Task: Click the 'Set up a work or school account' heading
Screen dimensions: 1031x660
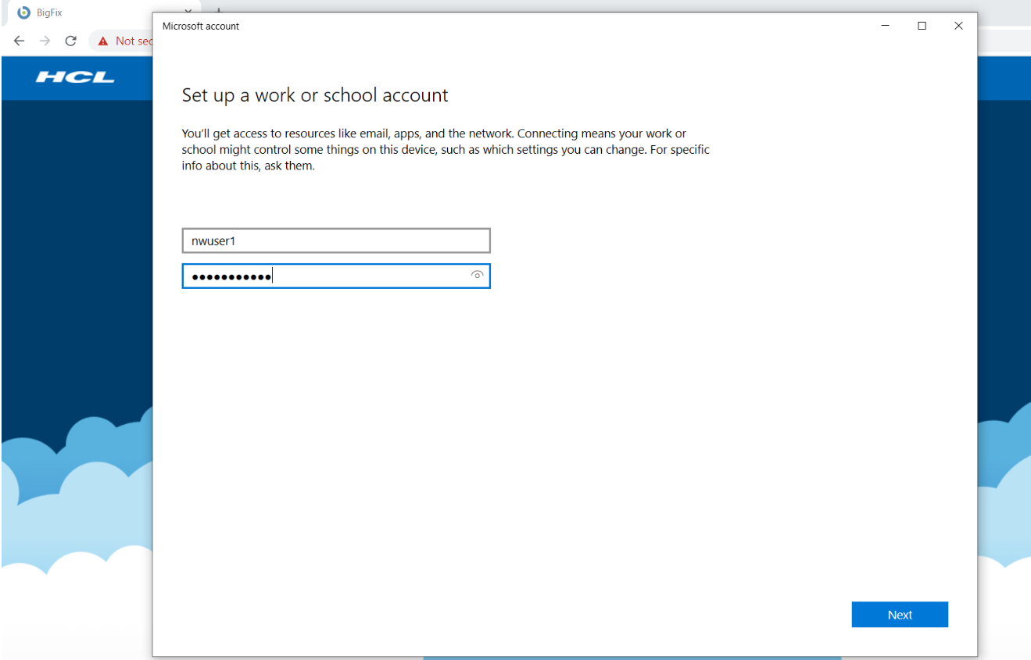Action: point(315,95)
